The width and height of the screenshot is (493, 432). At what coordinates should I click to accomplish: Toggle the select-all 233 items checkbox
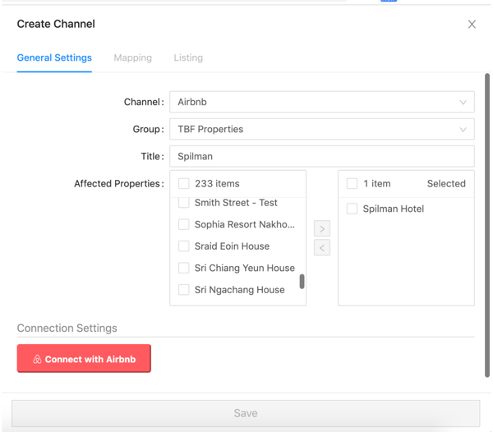[x=183, y=183]
